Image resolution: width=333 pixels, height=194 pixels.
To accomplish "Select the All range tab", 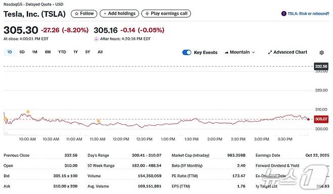I will (100, 52).
